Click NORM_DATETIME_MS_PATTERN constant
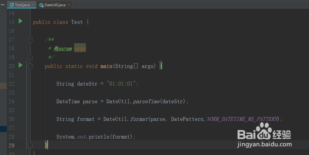 [x=242, y=119]
